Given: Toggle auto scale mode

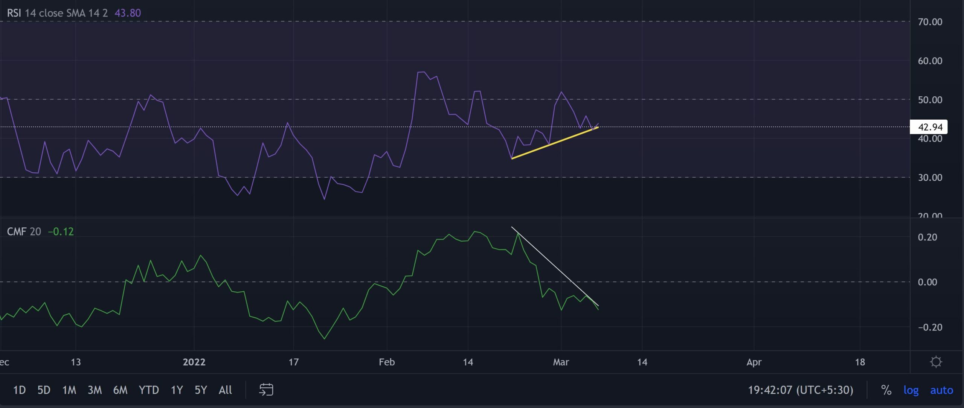Looking at the screenshot, I should tap(941, 390).
